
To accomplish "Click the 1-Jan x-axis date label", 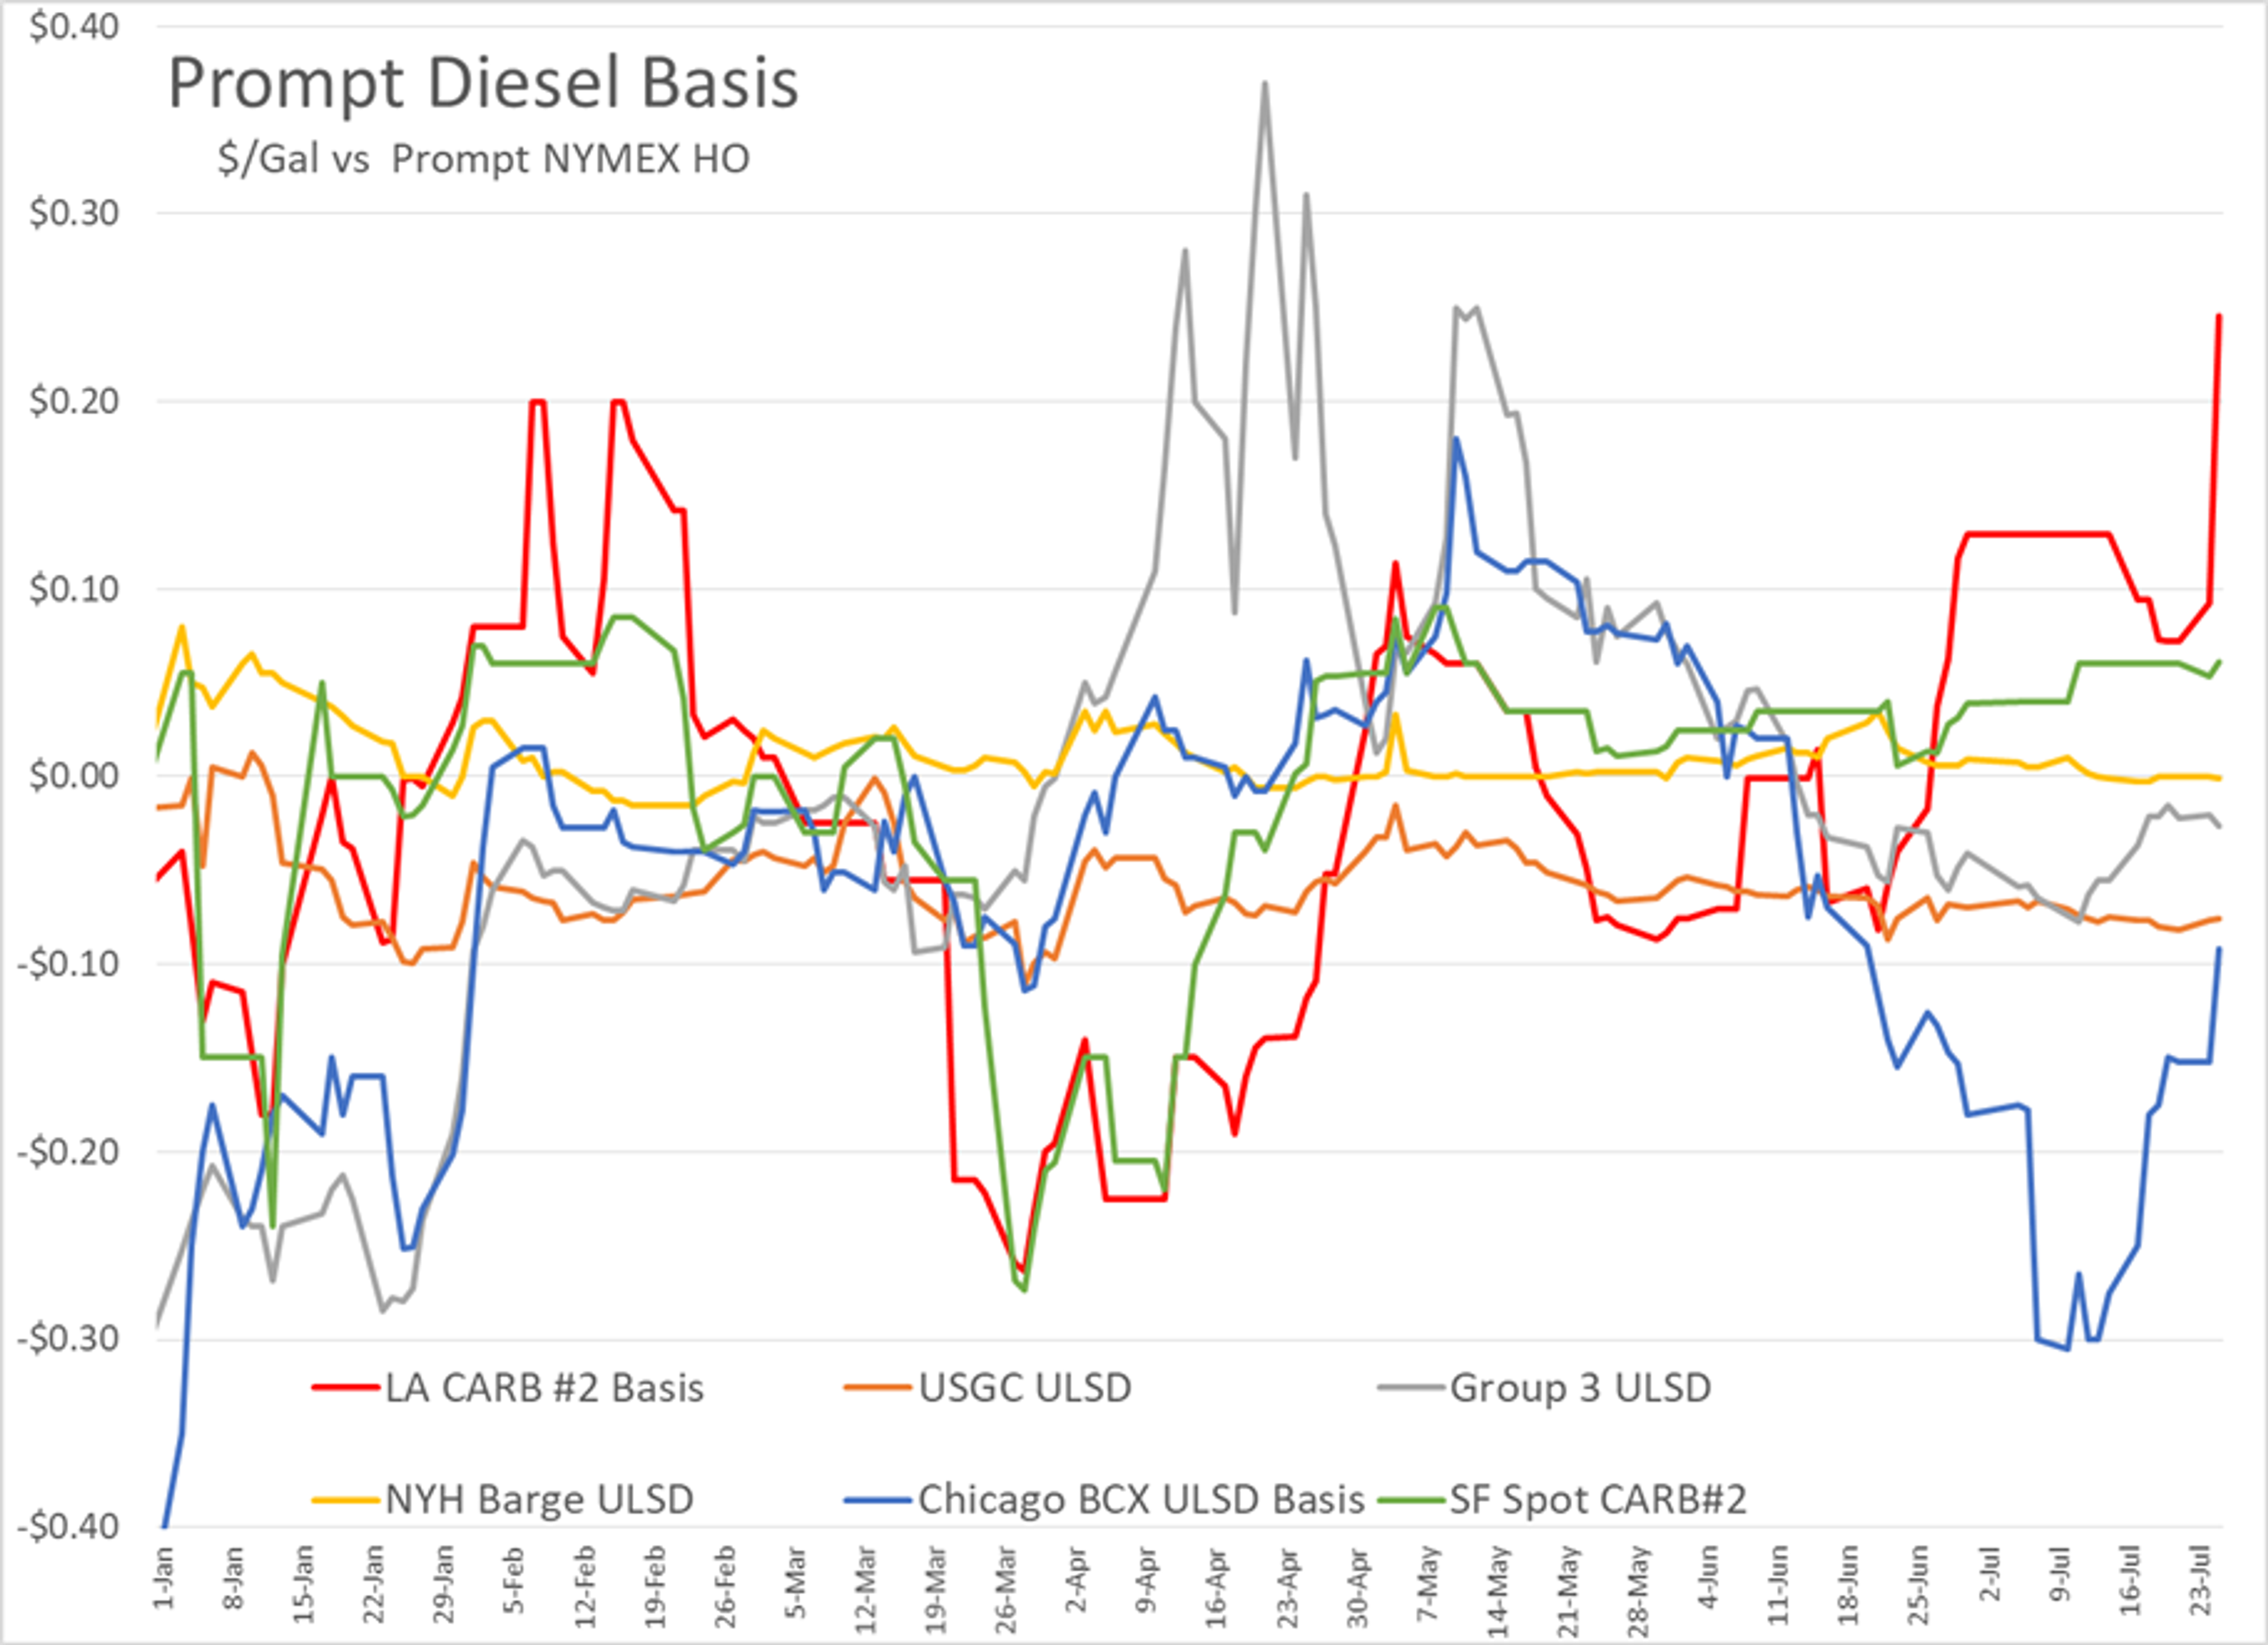I will click(x=164, y=1577).
